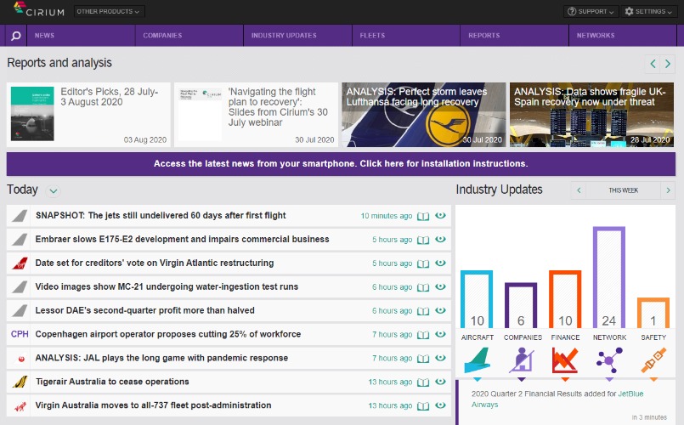Viewport: 684px width, 425px height.
Task: Click book icon for JAL analysis story
Action: coord(423,359)
